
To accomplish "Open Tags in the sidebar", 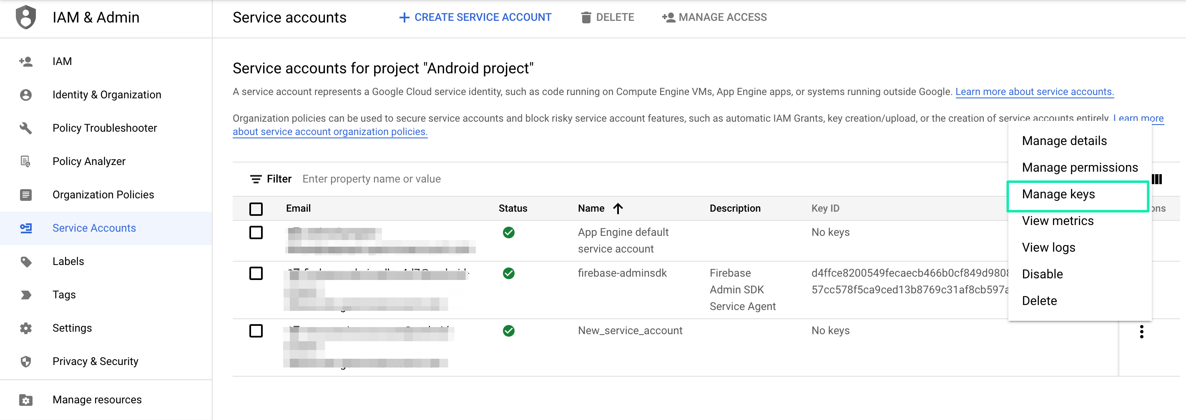I will (106, 295).
